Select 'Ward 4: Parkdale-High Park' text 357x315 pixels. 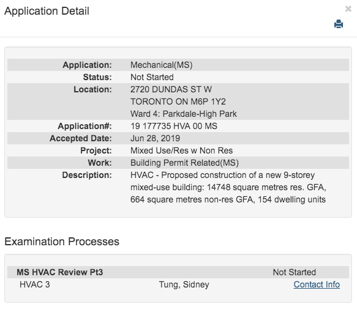click(x=184, y=114)
